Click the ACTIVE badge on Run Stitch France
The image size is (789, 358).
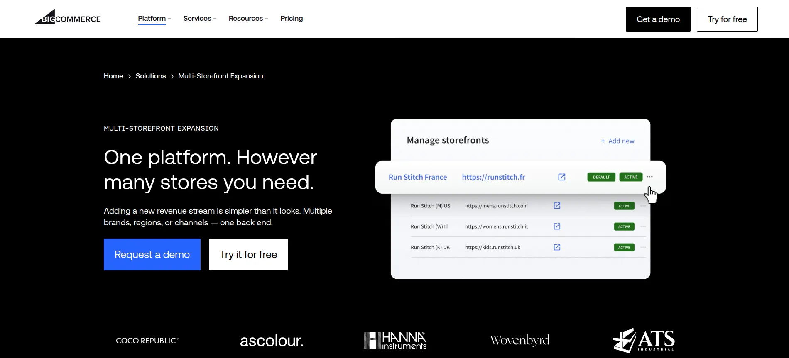(631, 177)
